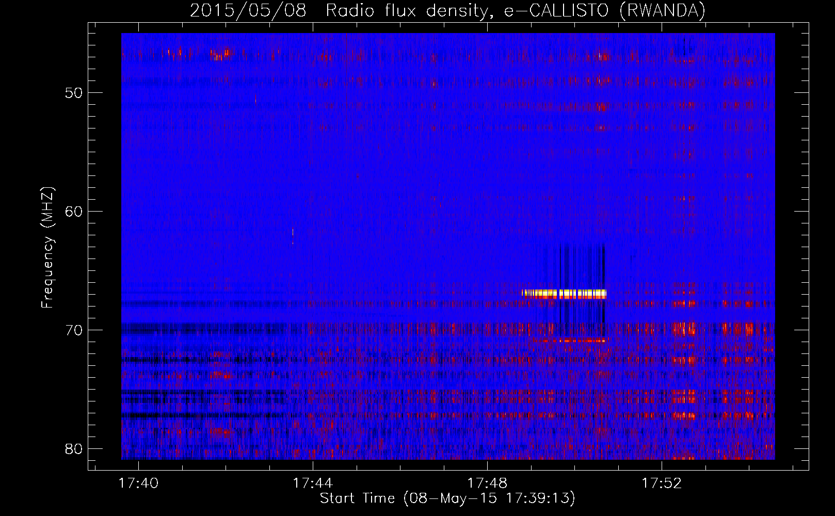Click the frequency tick label '60'
This screenshot has height=516, width=835.
[74, 212]
